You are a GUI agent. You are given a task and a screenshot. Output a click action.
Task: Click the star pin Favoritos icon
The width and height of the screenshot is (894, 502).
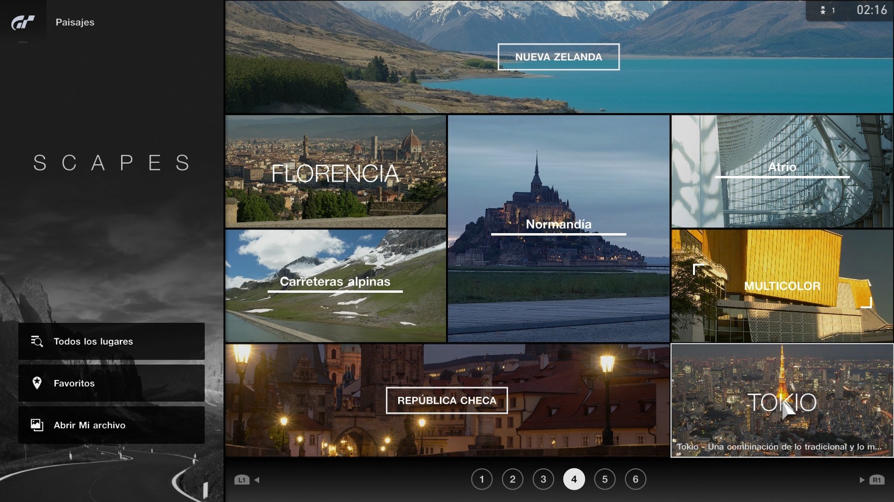tap(37, 383)
